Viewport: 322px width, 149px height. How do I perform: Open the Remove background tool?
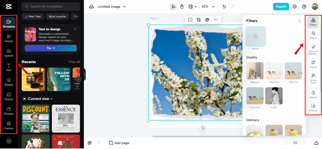pos(313,50)
